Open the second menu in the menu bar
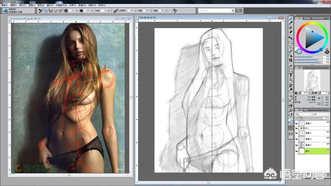 pyautogui.click(x=13, y=5)
